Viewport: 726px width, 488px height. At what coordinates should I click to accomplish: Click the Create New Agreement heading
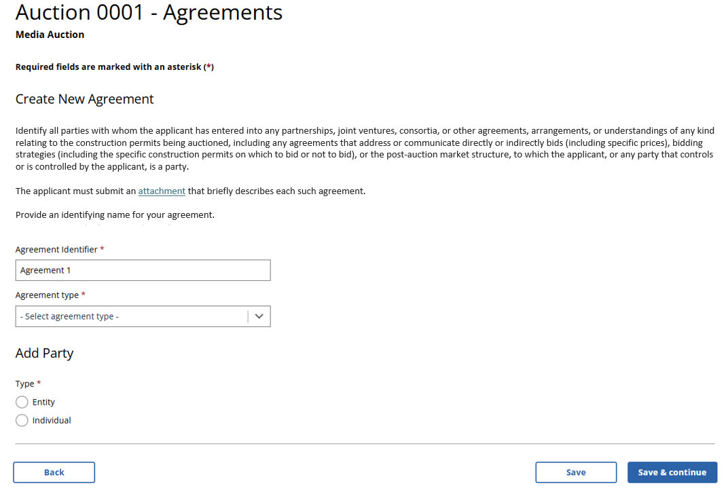coord(84,99)
